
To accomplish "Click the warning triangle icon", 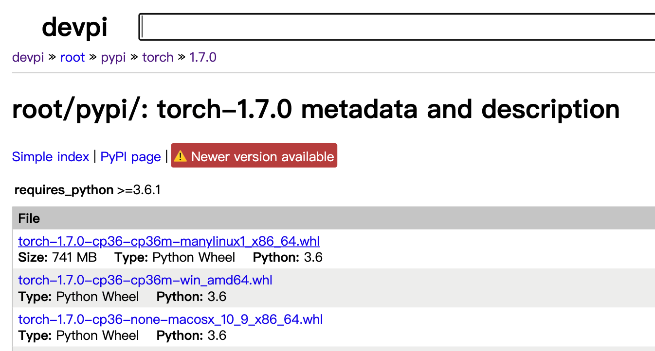I will pyautogui.click(x=181, y=156).
